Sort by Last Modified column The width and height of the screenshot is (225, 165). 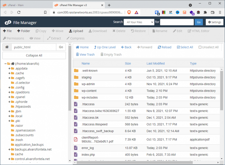pyautogui.click(x=156, y=63)
